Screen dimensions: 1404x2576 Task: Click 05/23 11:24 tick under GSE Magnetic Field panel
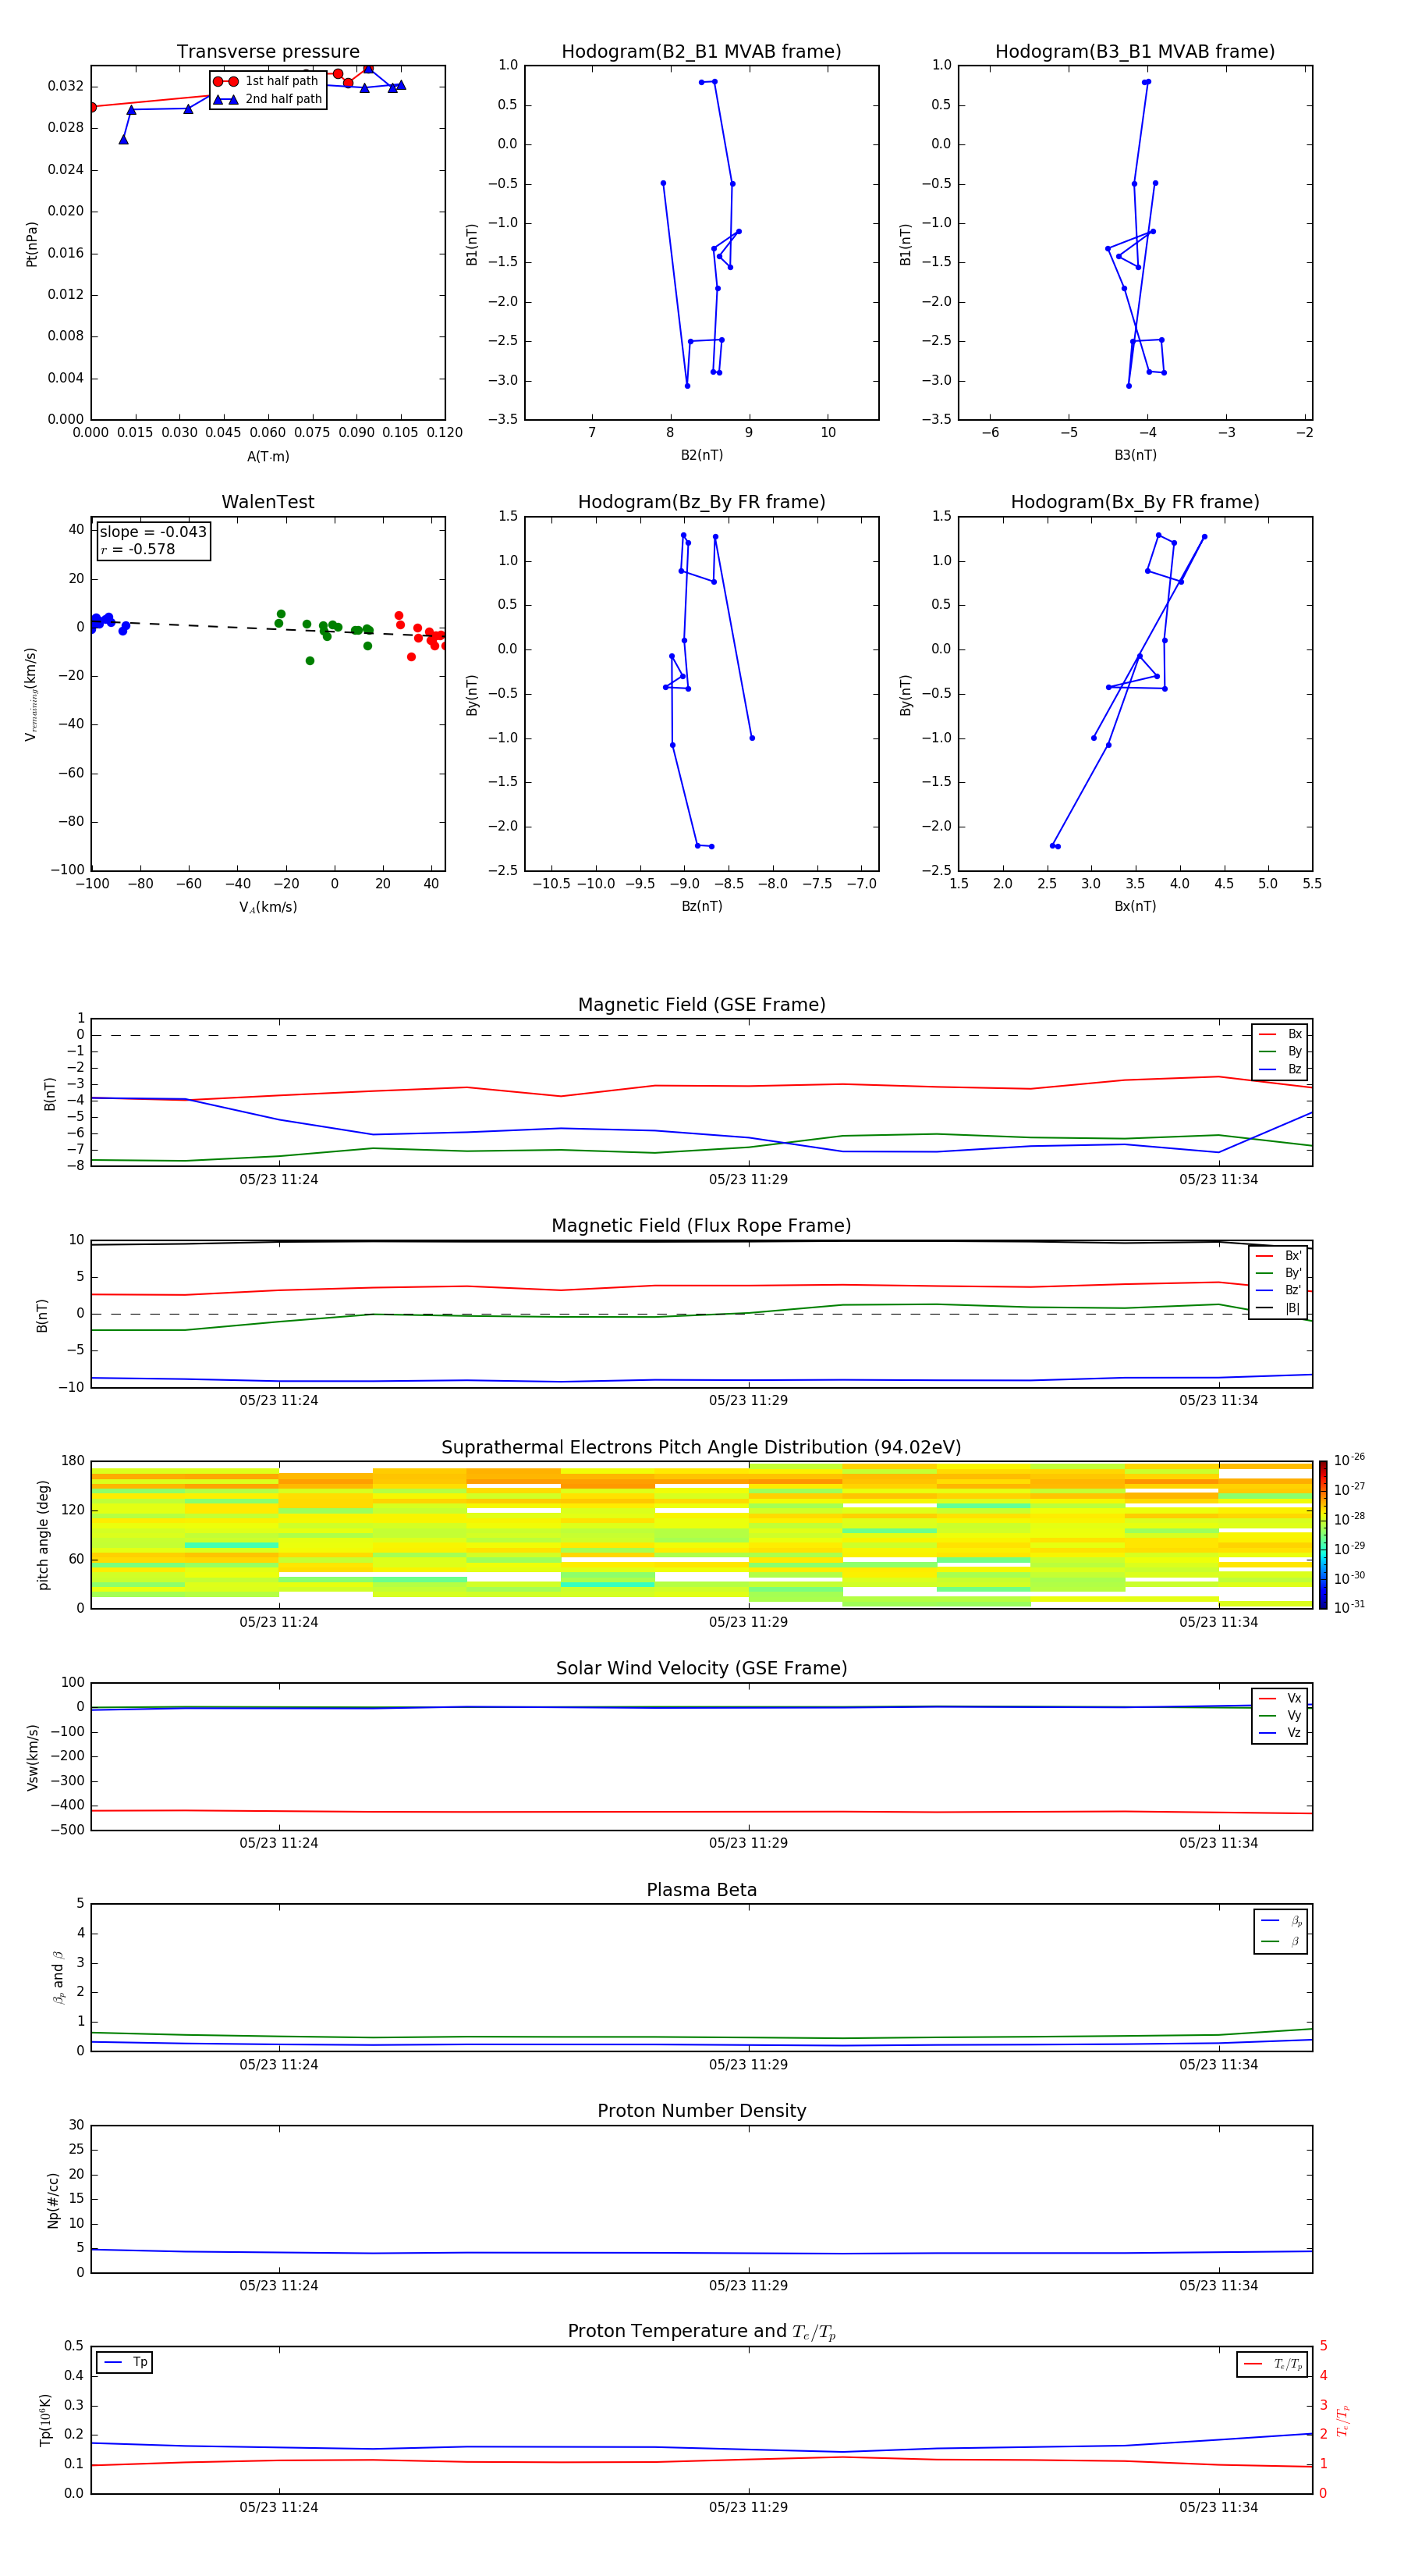[278, 1179]
